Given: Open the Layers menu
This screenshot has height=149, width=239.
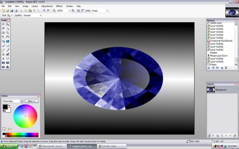Looking at the screenshot, I should (x=35, y=6).
